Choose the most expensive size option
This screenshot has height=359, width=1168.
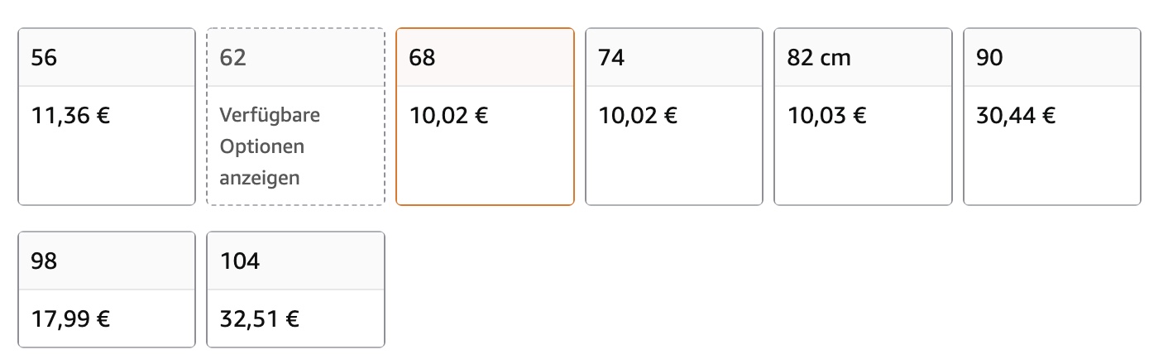tap(295, 290)
